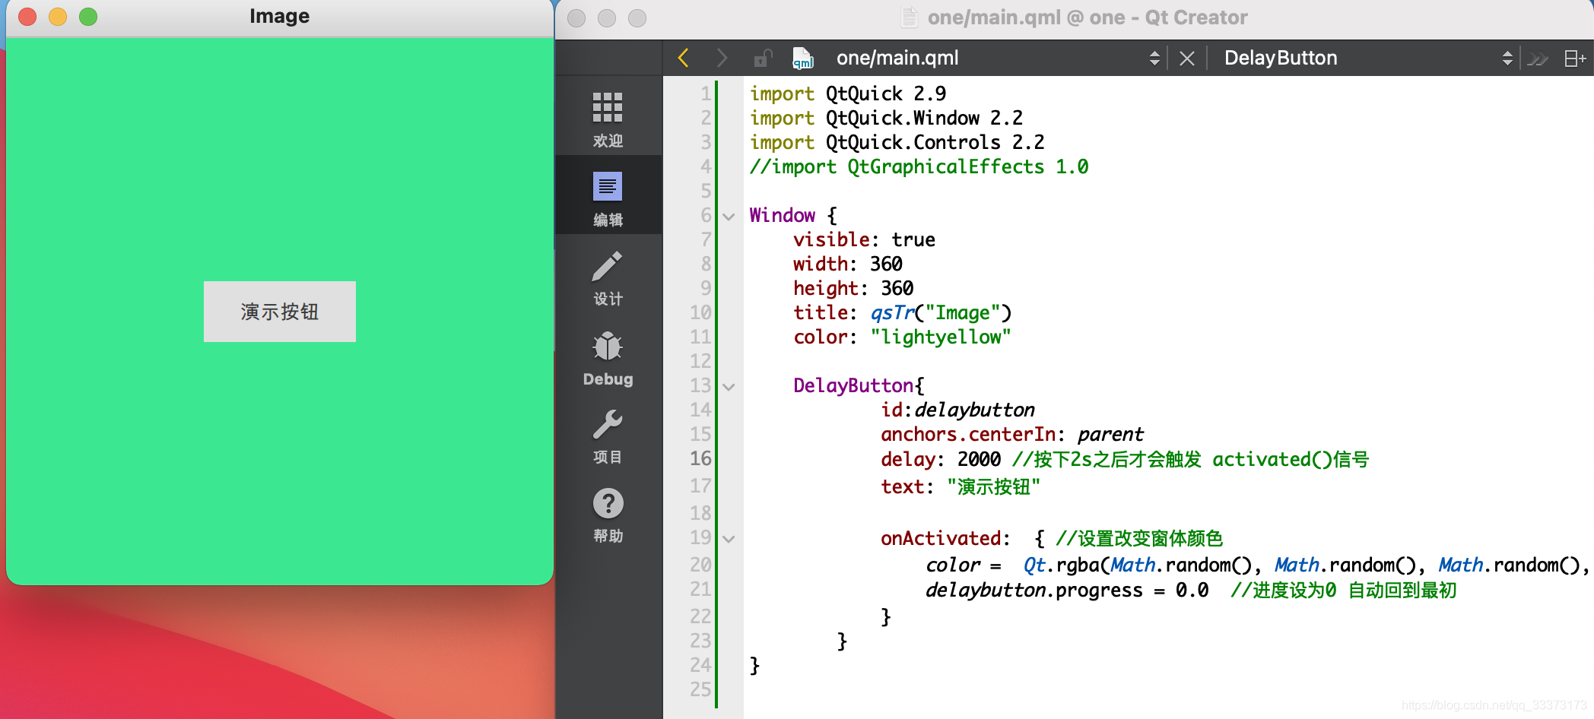Click the split editor icon

[1574, 59]
